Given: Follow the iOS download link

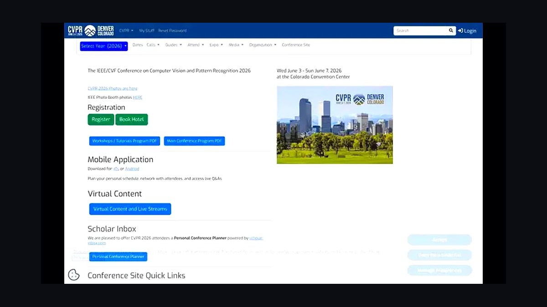Looking at the screenshot, I should pos(116,169).
